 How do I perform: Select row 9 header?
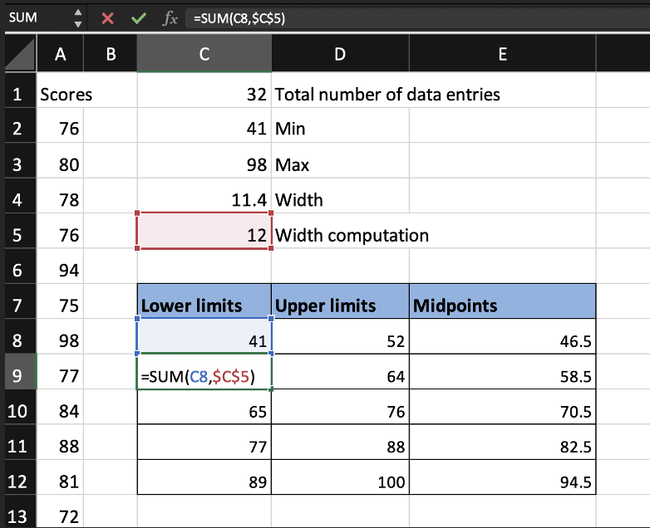[17, 376]
